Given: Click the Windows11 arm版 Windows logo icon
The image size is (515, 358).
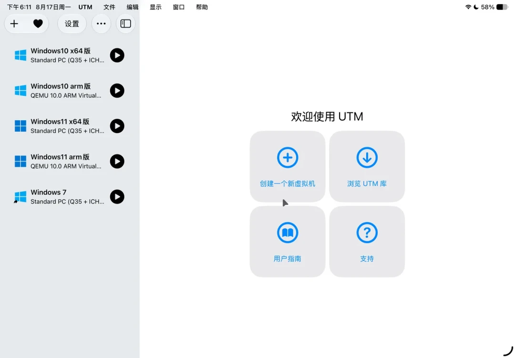Looking at the screenshot, I should [21, 161].
